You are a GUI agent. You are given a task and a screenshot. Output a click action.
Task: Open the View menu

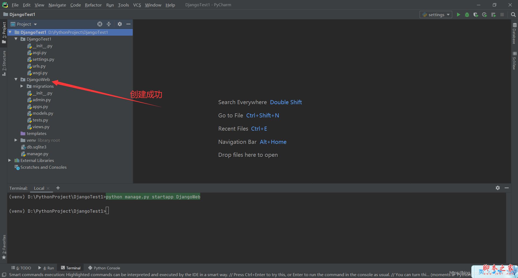coord(39,5)
